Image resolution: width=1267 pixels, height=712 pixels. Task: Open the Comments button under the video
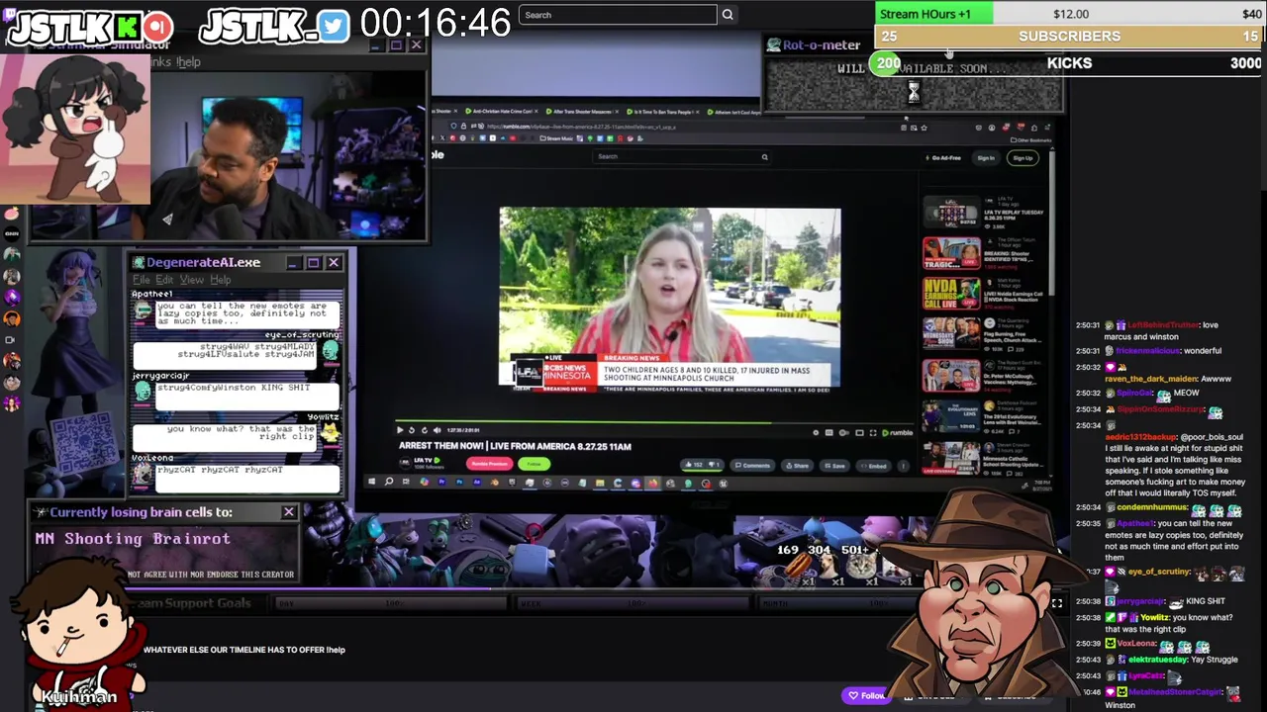751,465
